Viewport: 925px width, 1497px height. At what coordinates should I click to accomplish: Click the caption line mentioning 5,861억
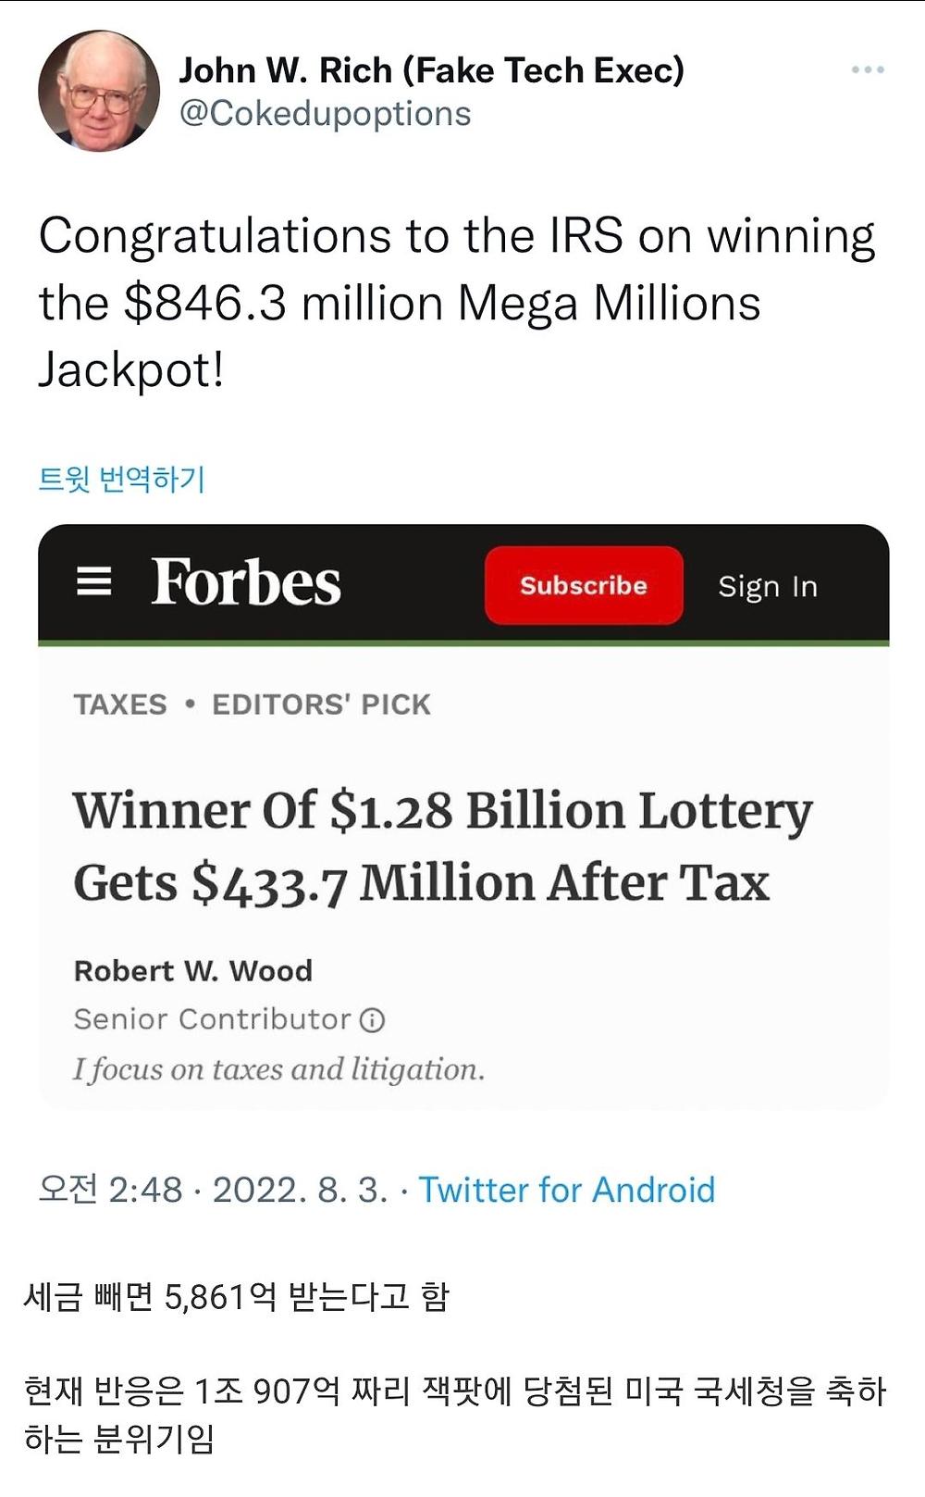[236, 1296]
